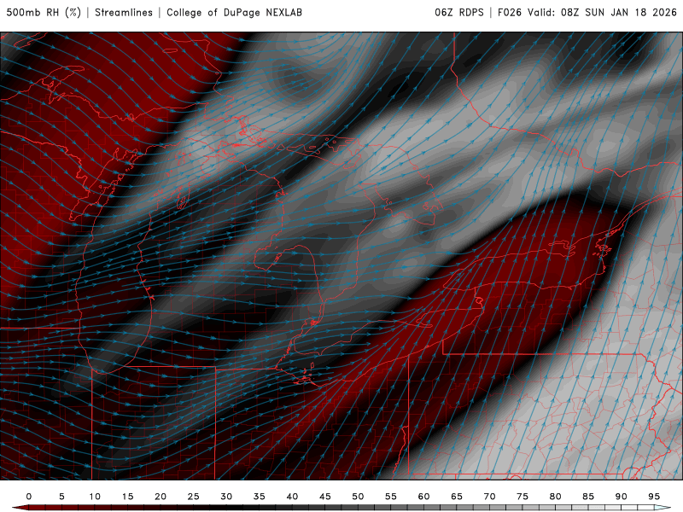Image resolution: width=683 pixels, height=512 pixels.
Task: Click colorbar label '45'
Action: click(x=325, y=497)
